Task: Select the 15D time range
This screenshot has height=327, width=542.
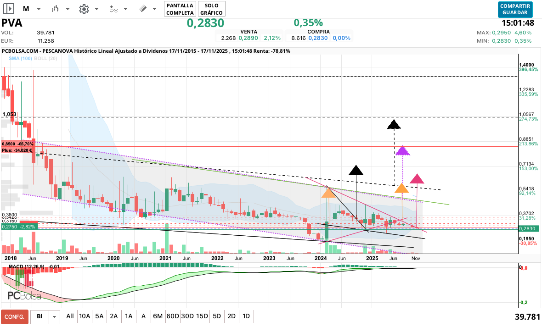Action: point(202,316)
